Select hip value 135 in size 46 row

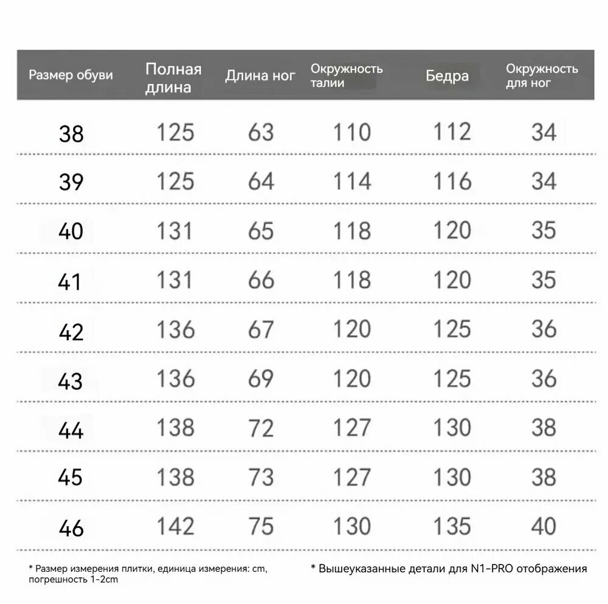[x=452, y=526]
